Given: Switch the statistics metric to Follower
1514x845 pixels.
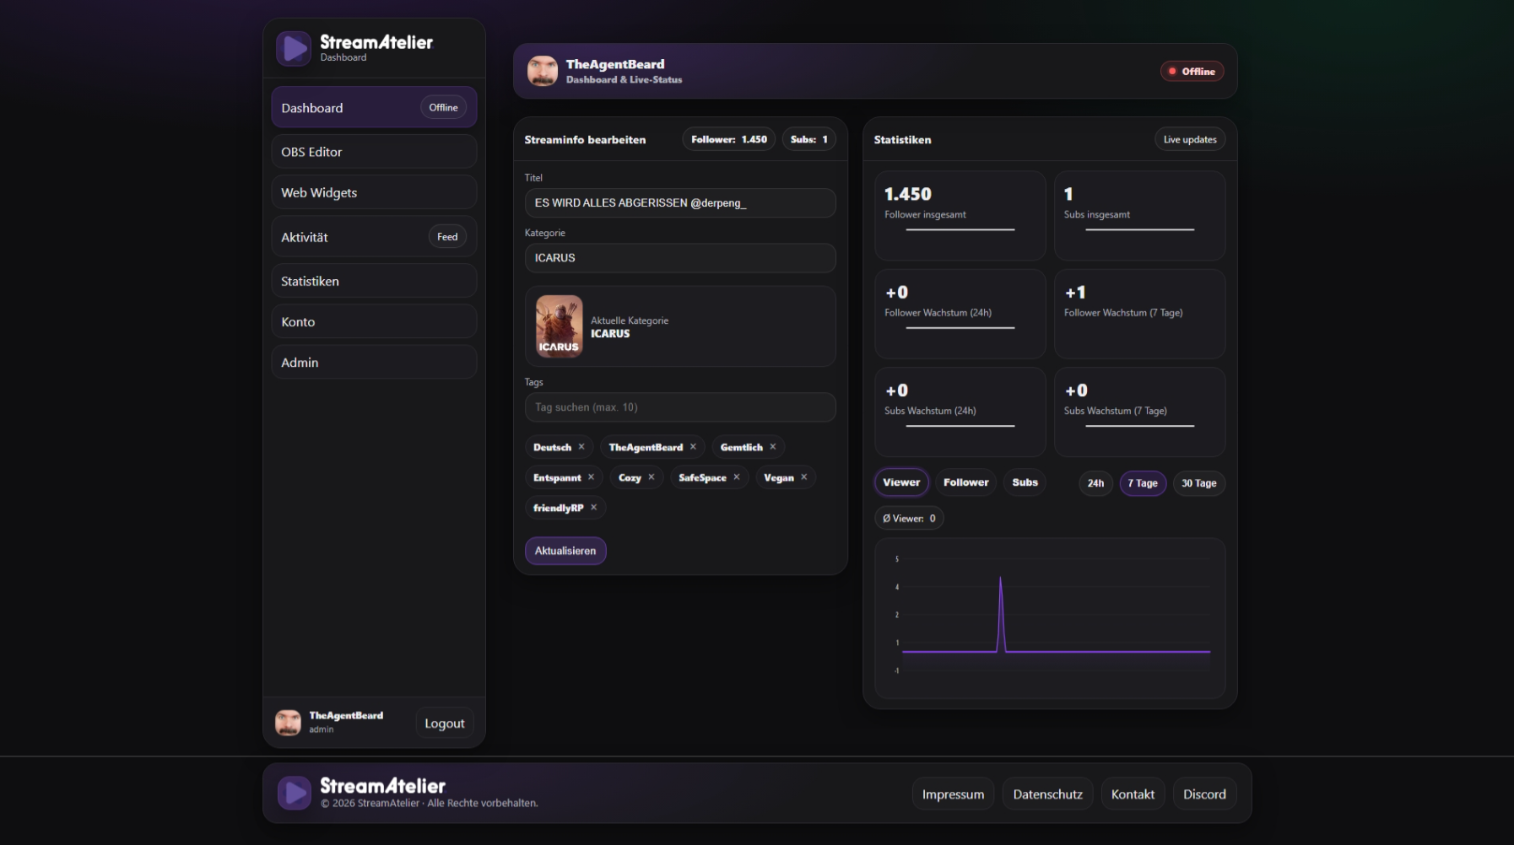Looking at the screenshot, I should tap(965, 482).
